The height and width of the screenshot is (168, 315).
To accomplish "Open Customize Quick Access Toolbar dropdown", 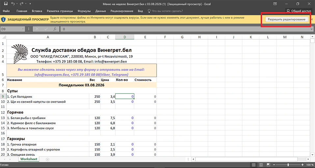I will [30, 4].
